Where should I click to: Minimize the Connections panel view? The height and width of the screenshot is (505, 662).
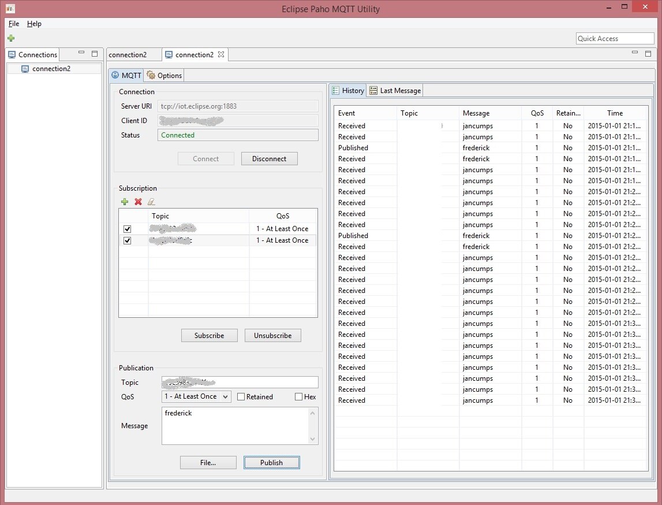pyautogui.click(x=81, y=54)
